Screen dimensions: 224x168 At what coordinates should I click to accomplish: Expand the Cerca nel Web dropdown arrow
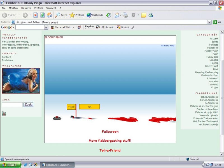tap(74, 27)
